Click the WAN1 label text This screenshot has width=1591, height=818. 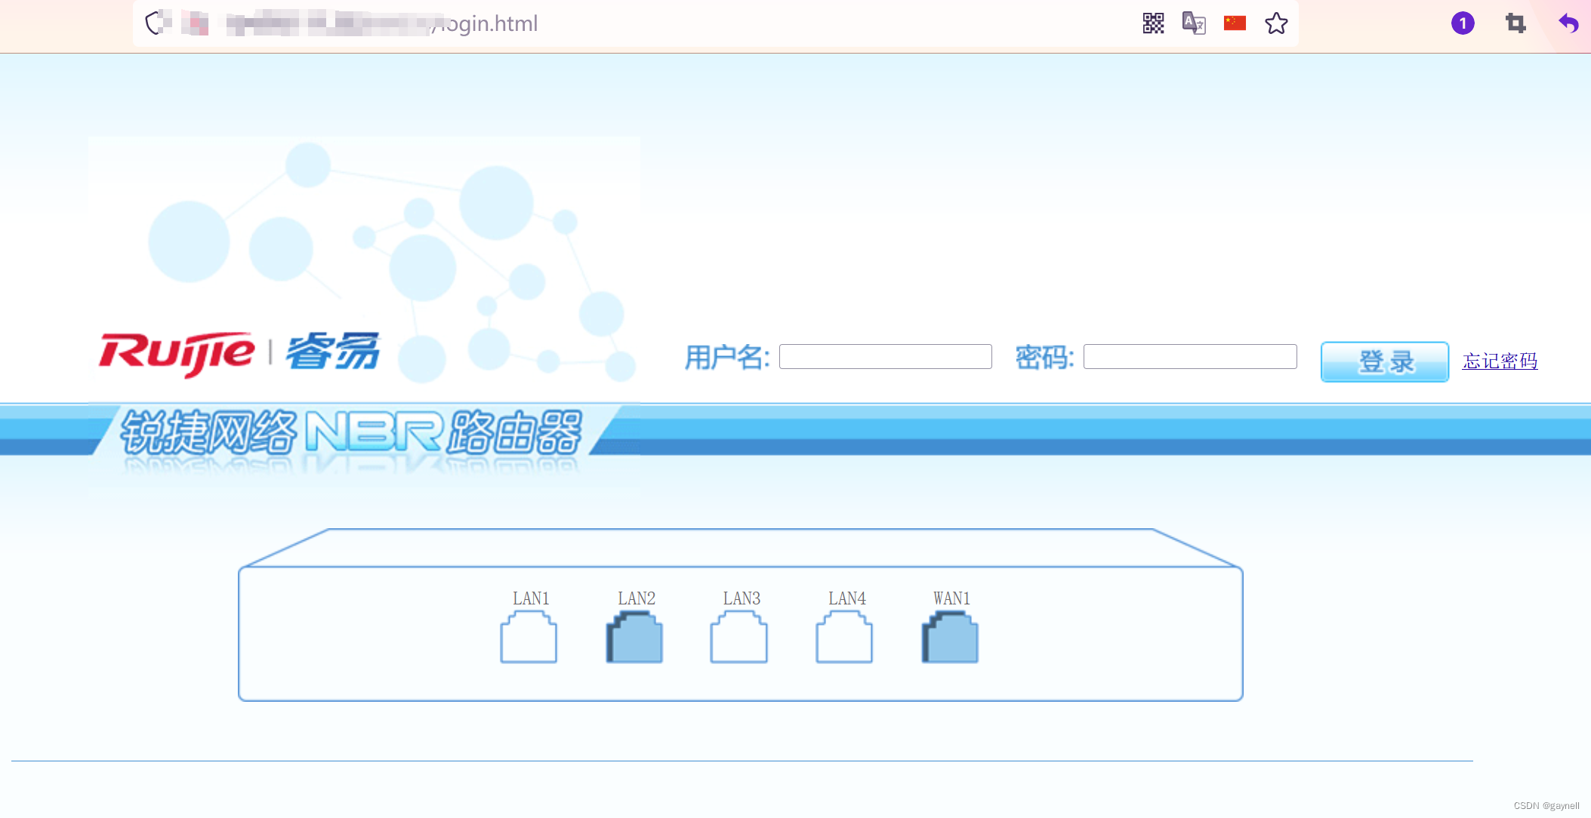coord(951,598)
